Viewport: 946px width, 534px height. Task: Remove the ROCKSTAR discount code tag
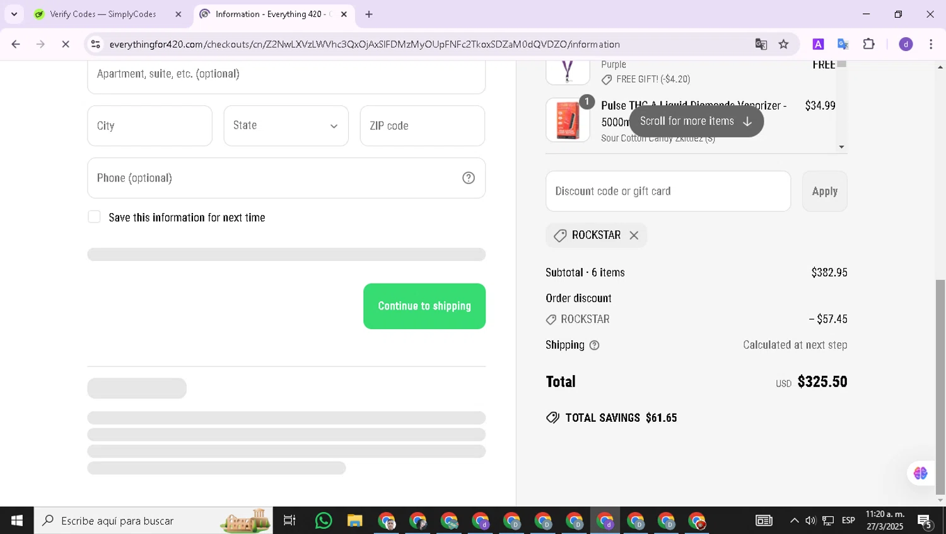tap(634, 235)
